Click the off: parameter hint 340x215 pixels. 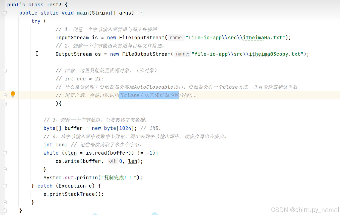pyautogui.click(x=113, y=161)
